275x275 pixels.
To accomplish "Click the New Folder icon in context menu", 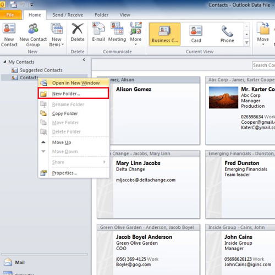I will coord(43,94).
